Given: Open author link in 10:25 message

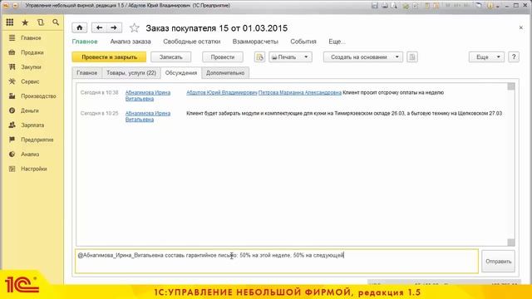Looking at the screenshot, I should 148,116.
